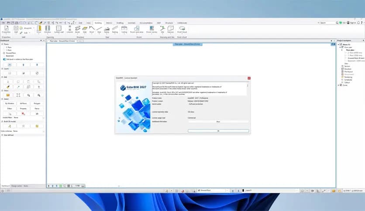Close the License Assistant dialog
This screenshot has width=365, height=211.
[x=249, y=78]
